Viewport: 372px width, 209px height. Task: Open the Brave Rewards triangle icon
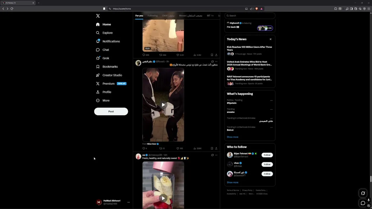[x=261, y=9]
